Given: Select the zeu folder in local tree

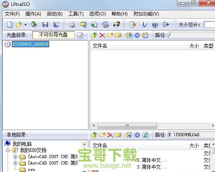Looking at the screenshot, I should [31, 170].
